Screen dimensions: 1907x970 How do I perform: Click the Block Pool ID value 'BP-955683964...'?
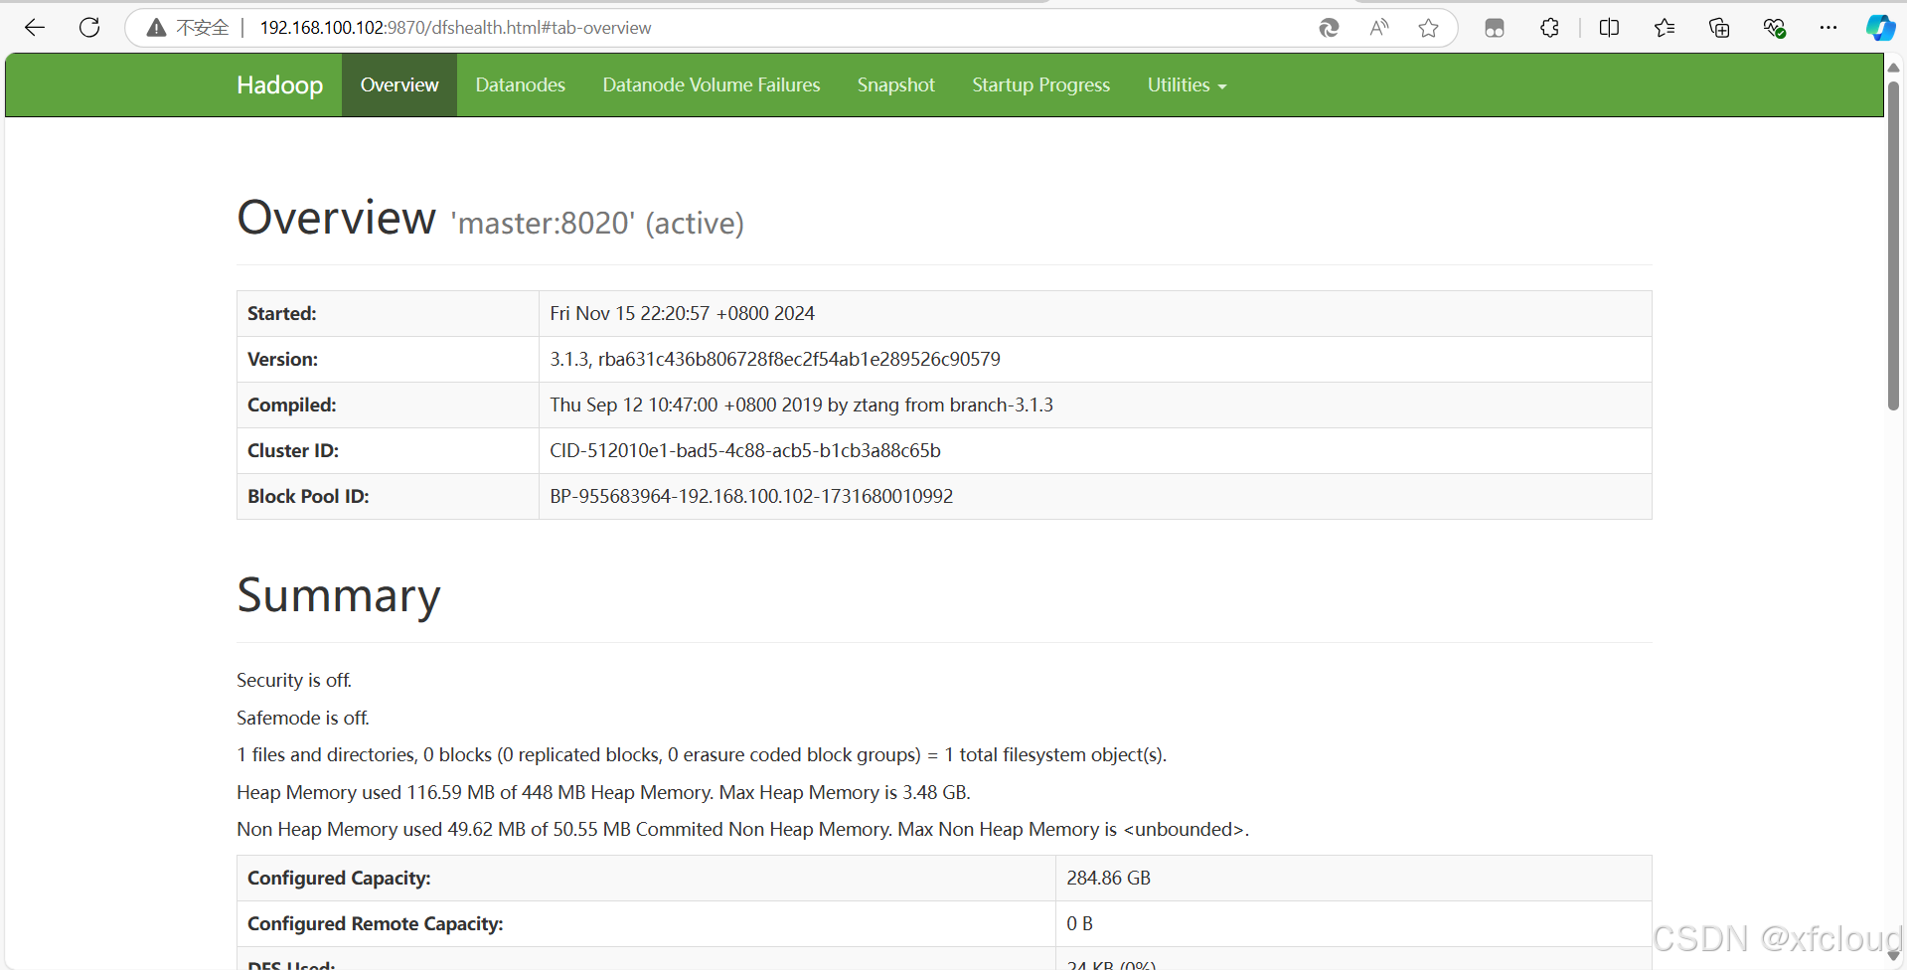click(x=751, y=496)
